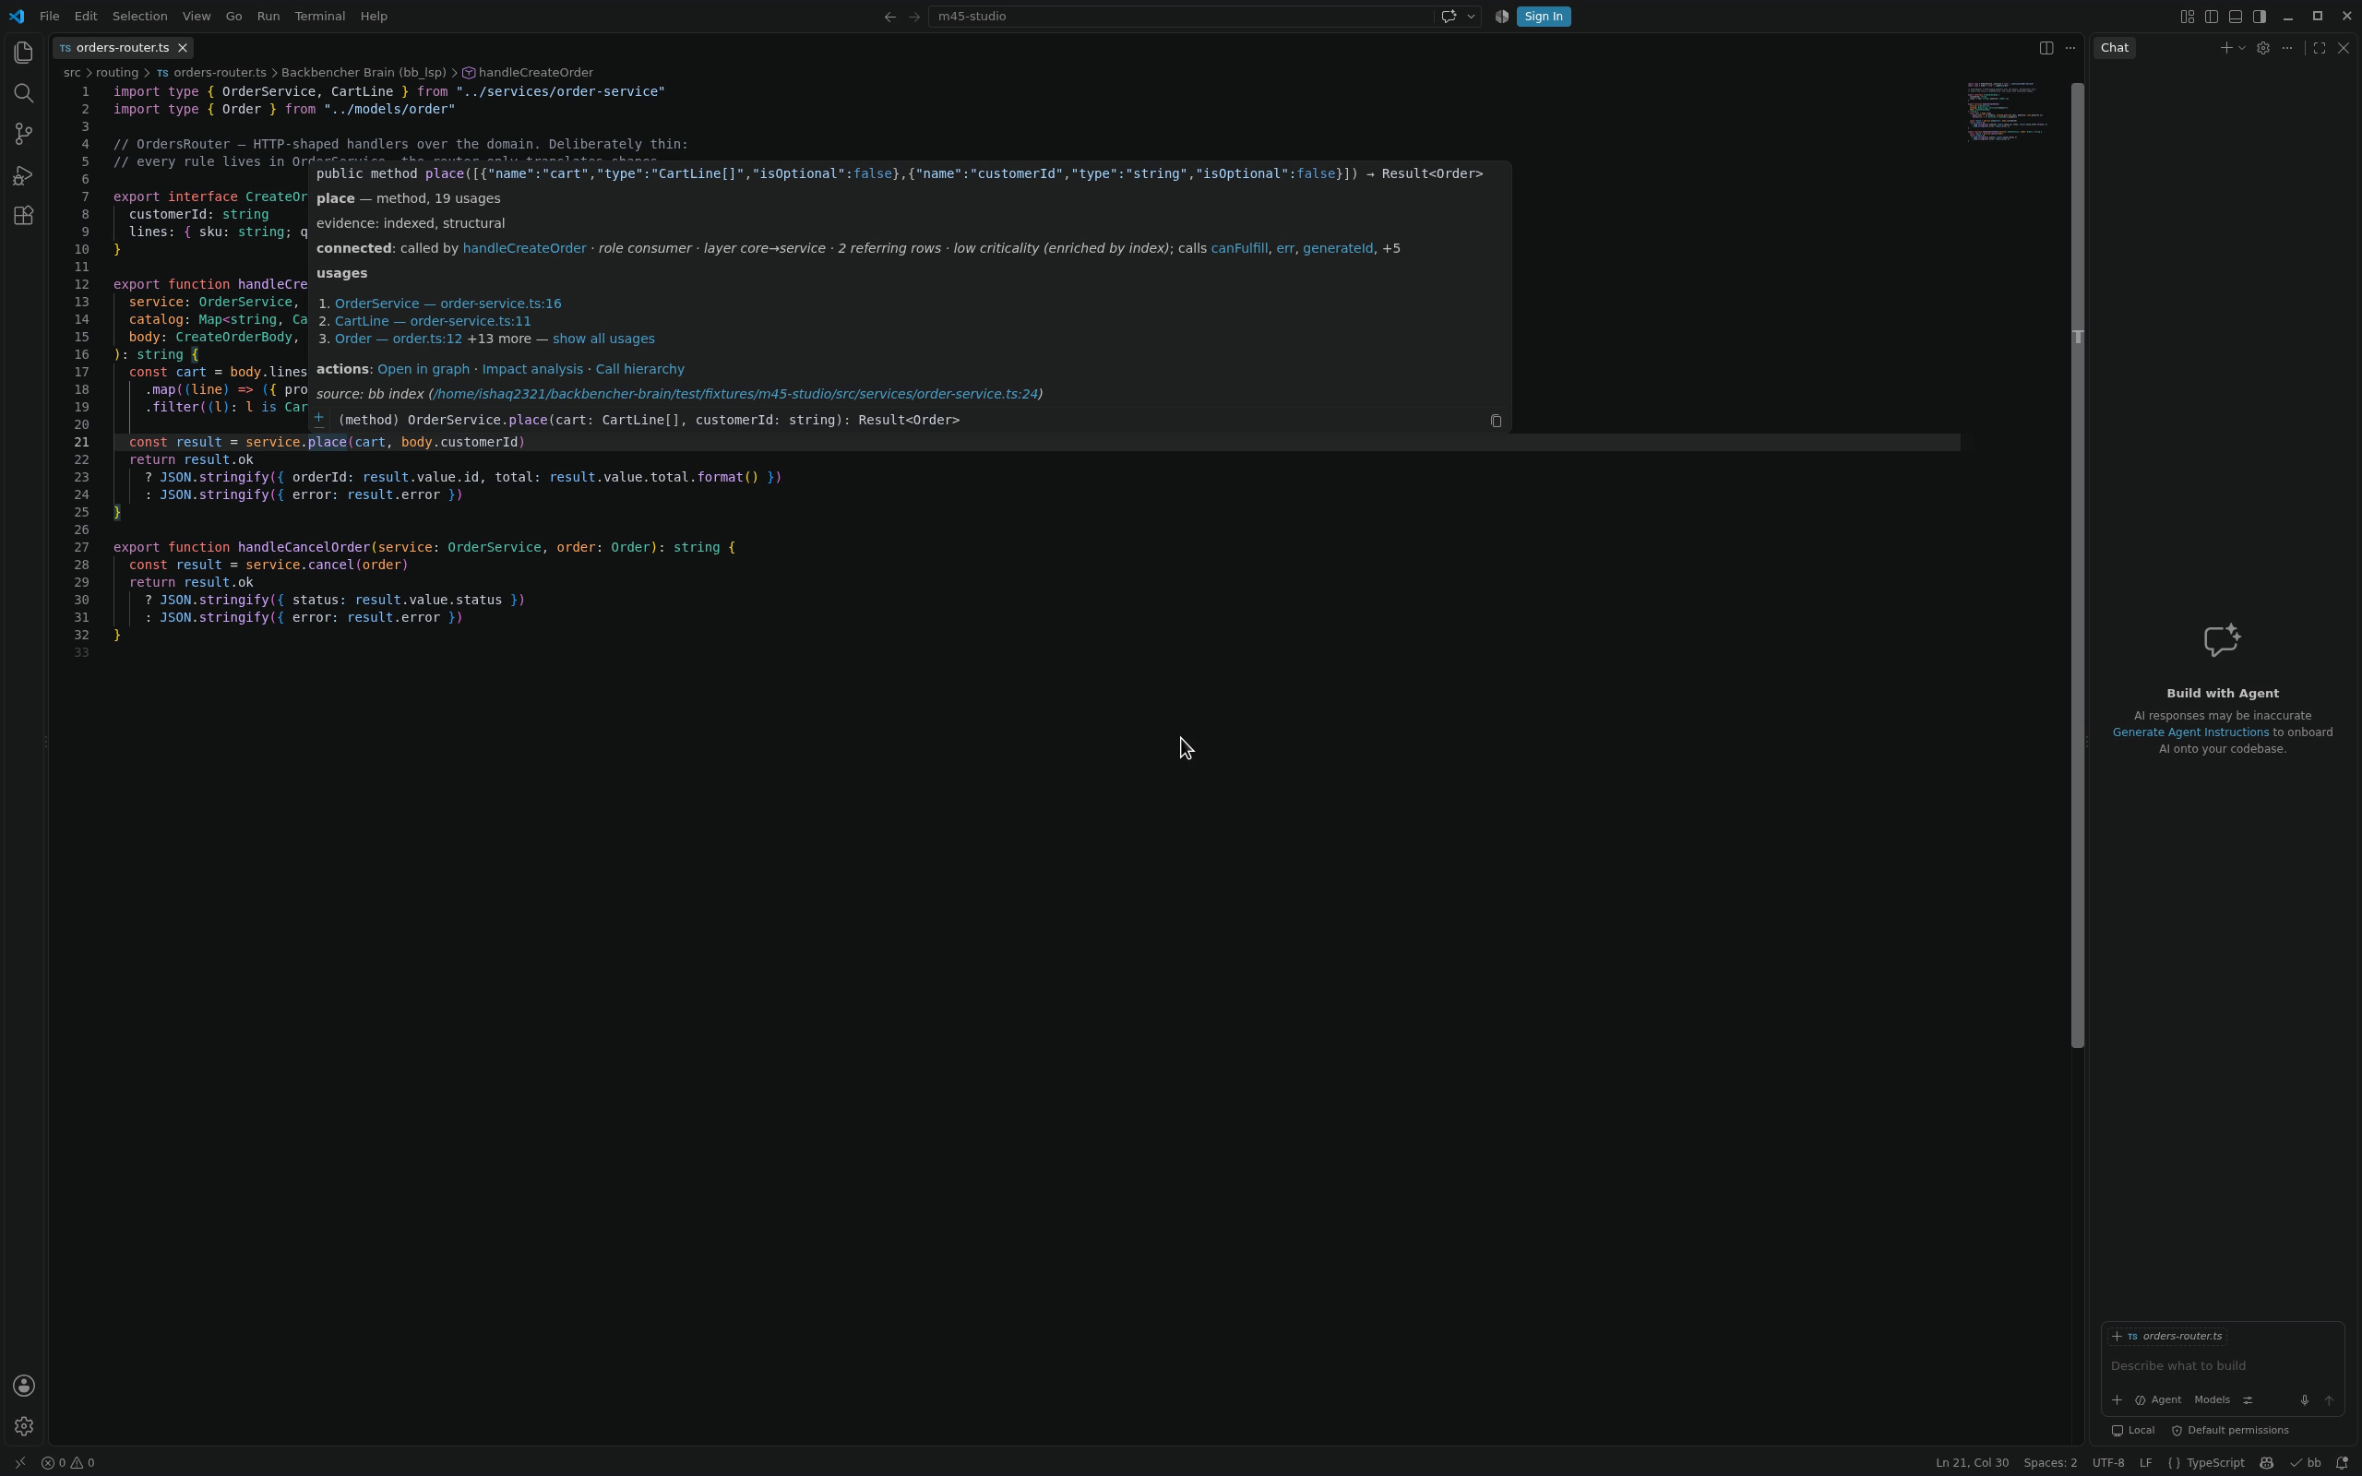Maximize the chat panel
This screenshot has width=2362, height=1476.
click(x=2319, y=48)
